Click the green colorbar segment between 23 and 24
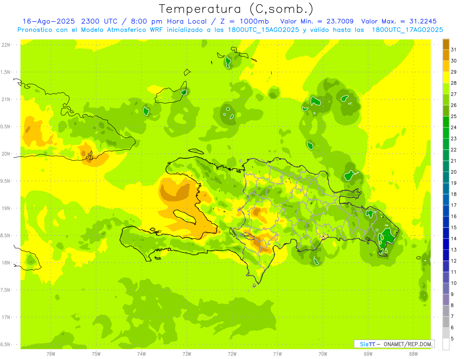 tap(446, 133)
